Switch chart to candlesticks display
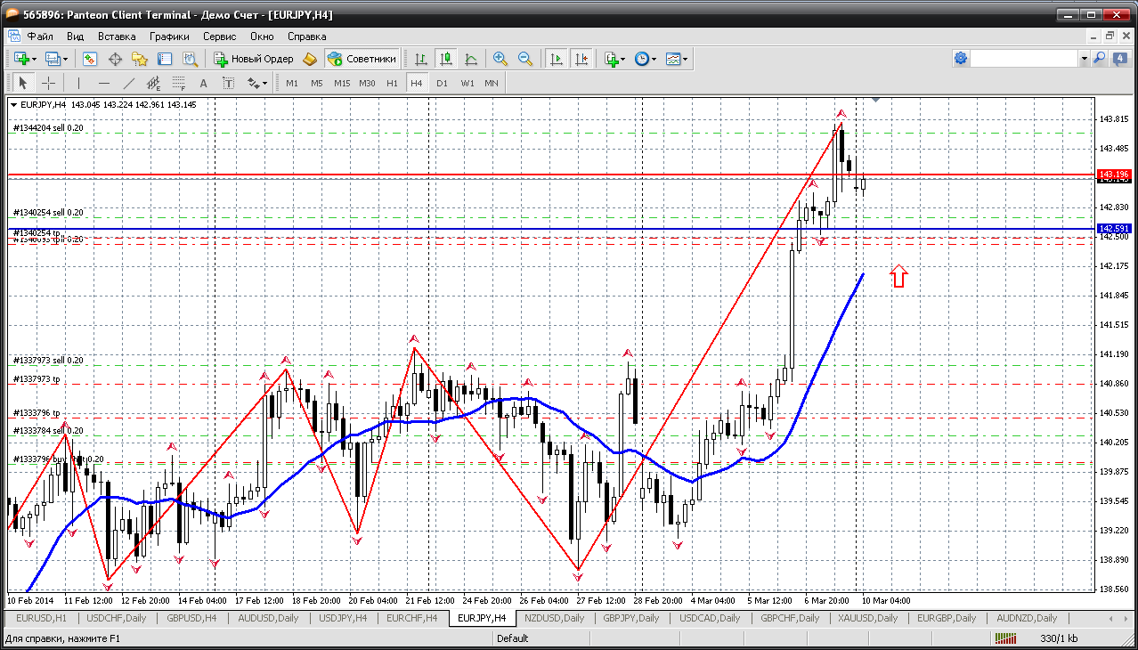 tap(446, 59)
